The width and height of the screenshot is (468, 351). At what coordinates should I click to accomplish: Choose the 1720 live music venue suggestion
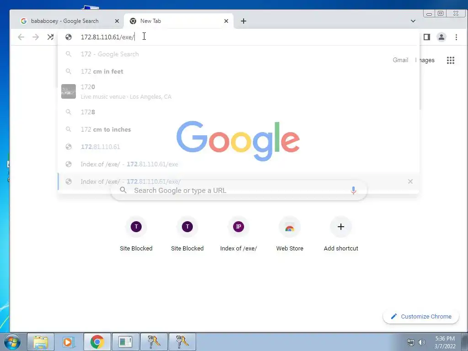pyautogui.click(x=238, y=91)
